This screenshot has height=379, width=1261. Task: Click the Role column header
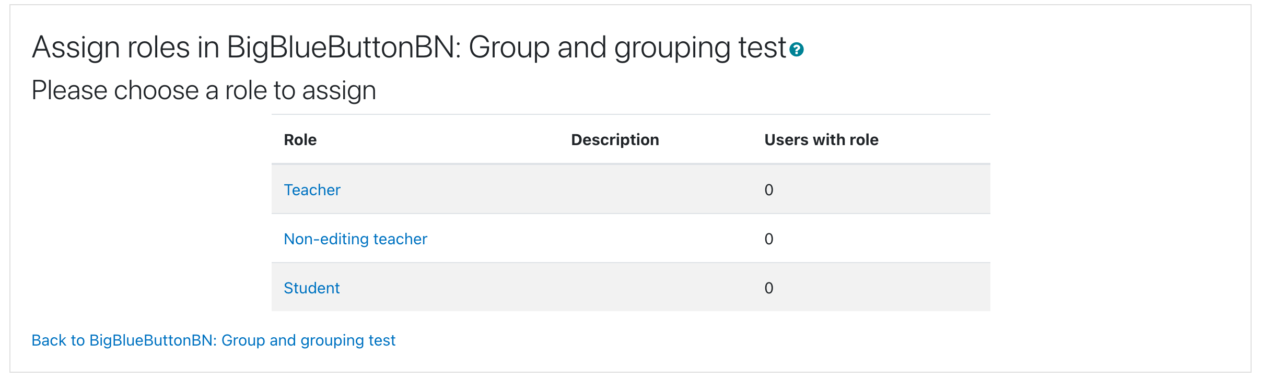tap(300, 139)
